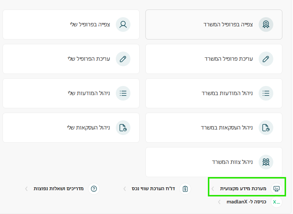
Task: Expand chevron next to מדריכים ושאלות נפוצות
Action: [x=26, y=189]
